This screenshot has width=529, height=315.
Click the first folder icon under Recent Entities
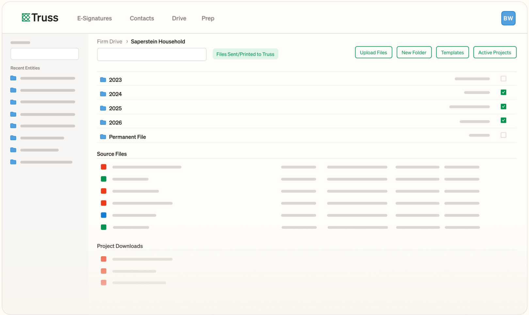(x=13, y=78)
